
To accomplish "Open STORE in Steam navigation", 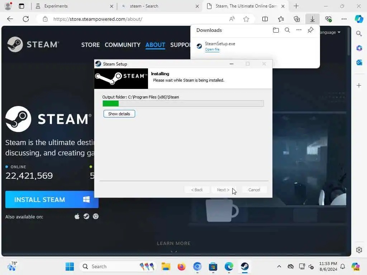I will click(90, 45).
